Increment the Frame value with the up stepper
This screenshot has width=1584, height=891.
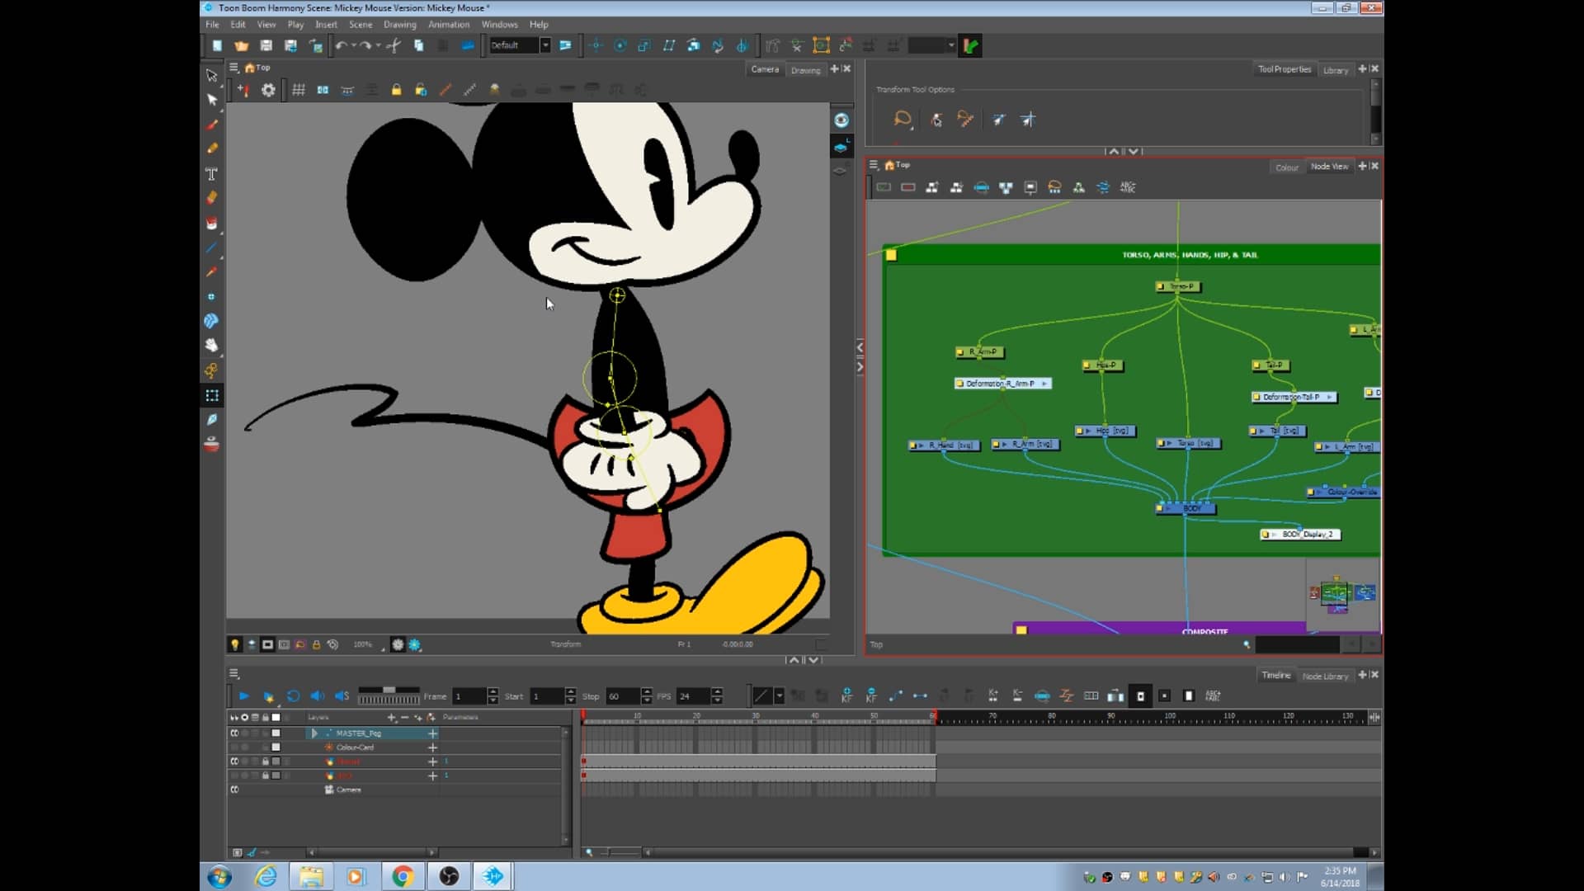pyautogui.click(x=492, y=692)
